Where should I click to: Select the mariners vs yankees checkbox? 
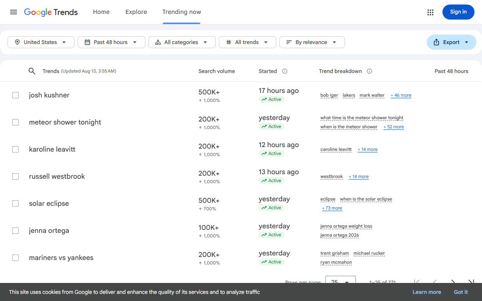pyautogui.click(x=15, y=258)
